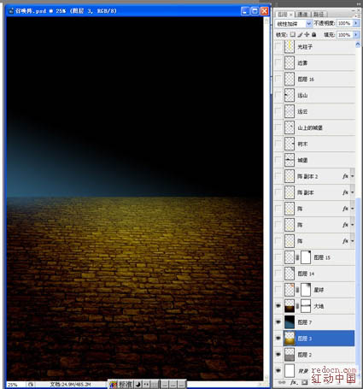Screen dimensions: 363x389
Task: Select the layer mask thumbnail of 图层 15
Action: (306, 257)
